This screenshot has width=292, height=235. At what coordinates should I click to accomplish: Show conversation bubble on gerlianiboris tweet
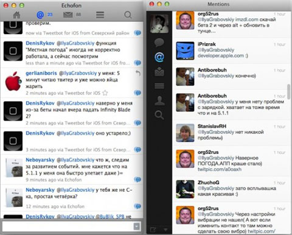click(137, 93)
